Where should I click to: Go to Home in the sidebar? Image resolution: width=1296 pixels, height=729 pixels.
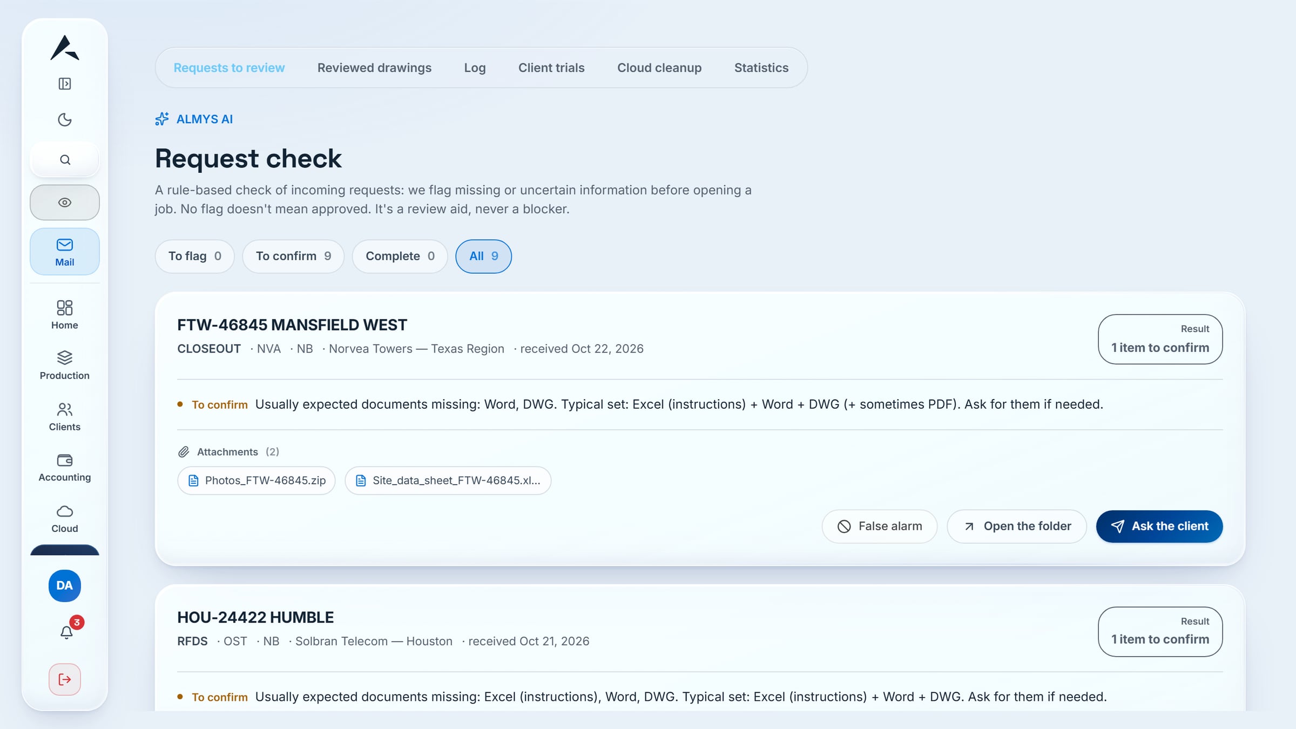[65, 315]
